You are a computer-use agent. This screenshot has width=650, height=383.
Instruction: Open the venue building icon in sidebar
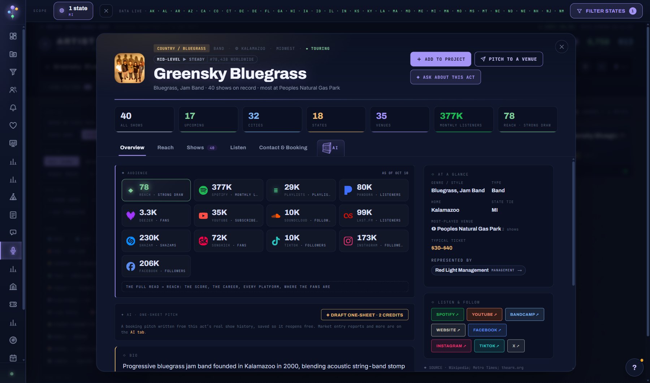[13, 287]
